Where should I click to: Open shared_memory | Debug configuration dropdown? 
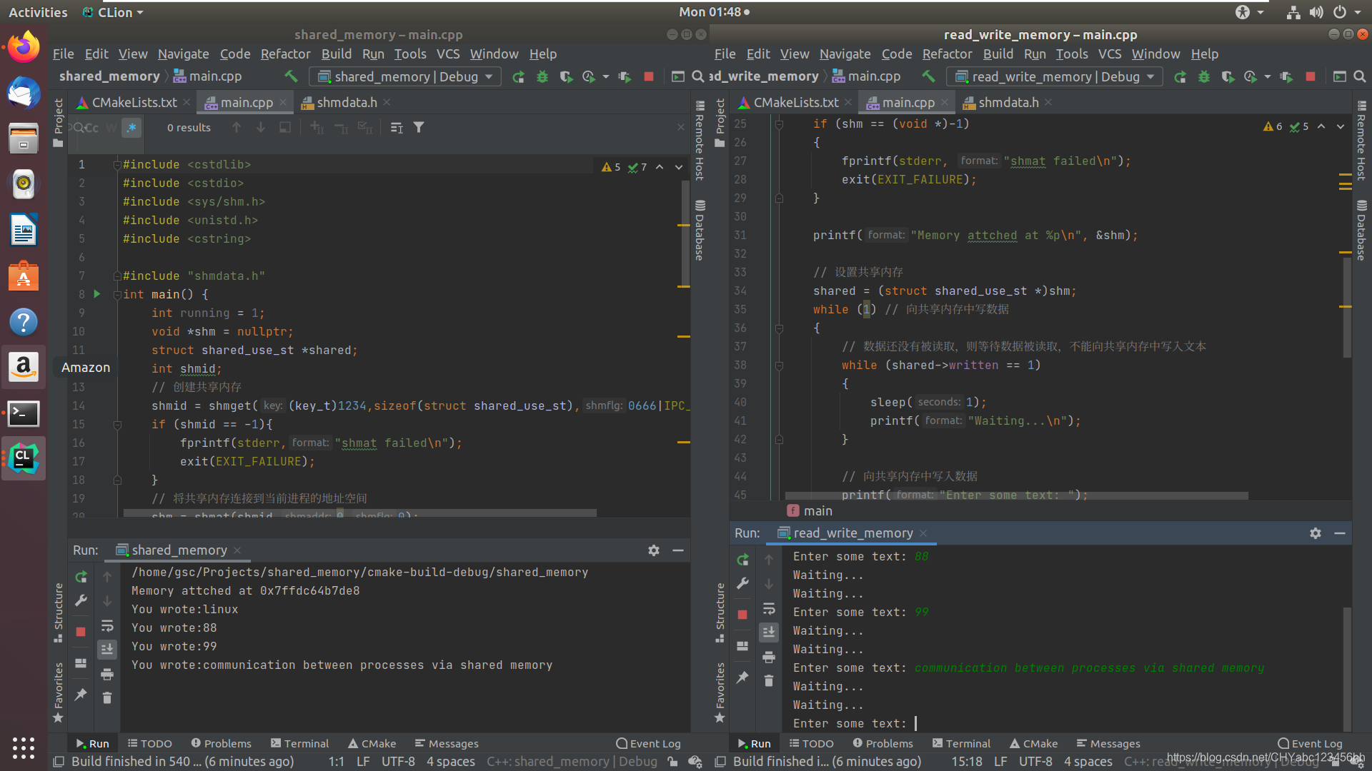(405, 76)
